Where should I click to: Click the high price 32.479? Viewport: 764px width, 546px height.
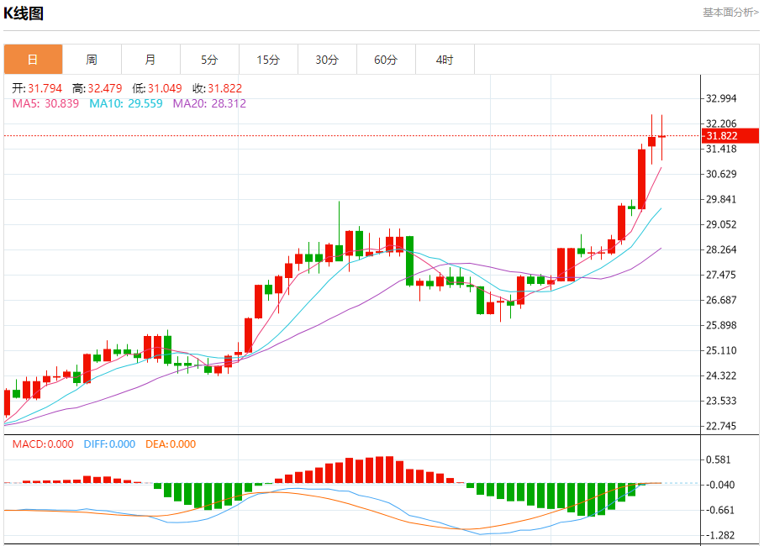point(105,88)
